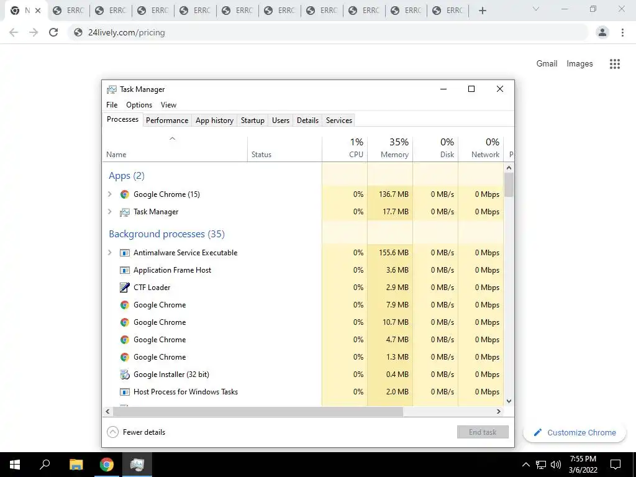
Task: Open the Gmail link
Action: (x=547, y=64)
